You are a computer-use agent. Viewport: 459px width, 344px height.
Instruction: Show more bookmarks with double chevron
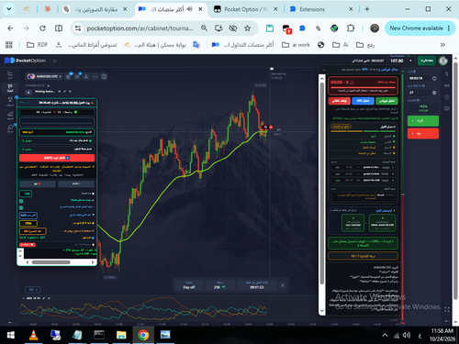coord(442,45)
